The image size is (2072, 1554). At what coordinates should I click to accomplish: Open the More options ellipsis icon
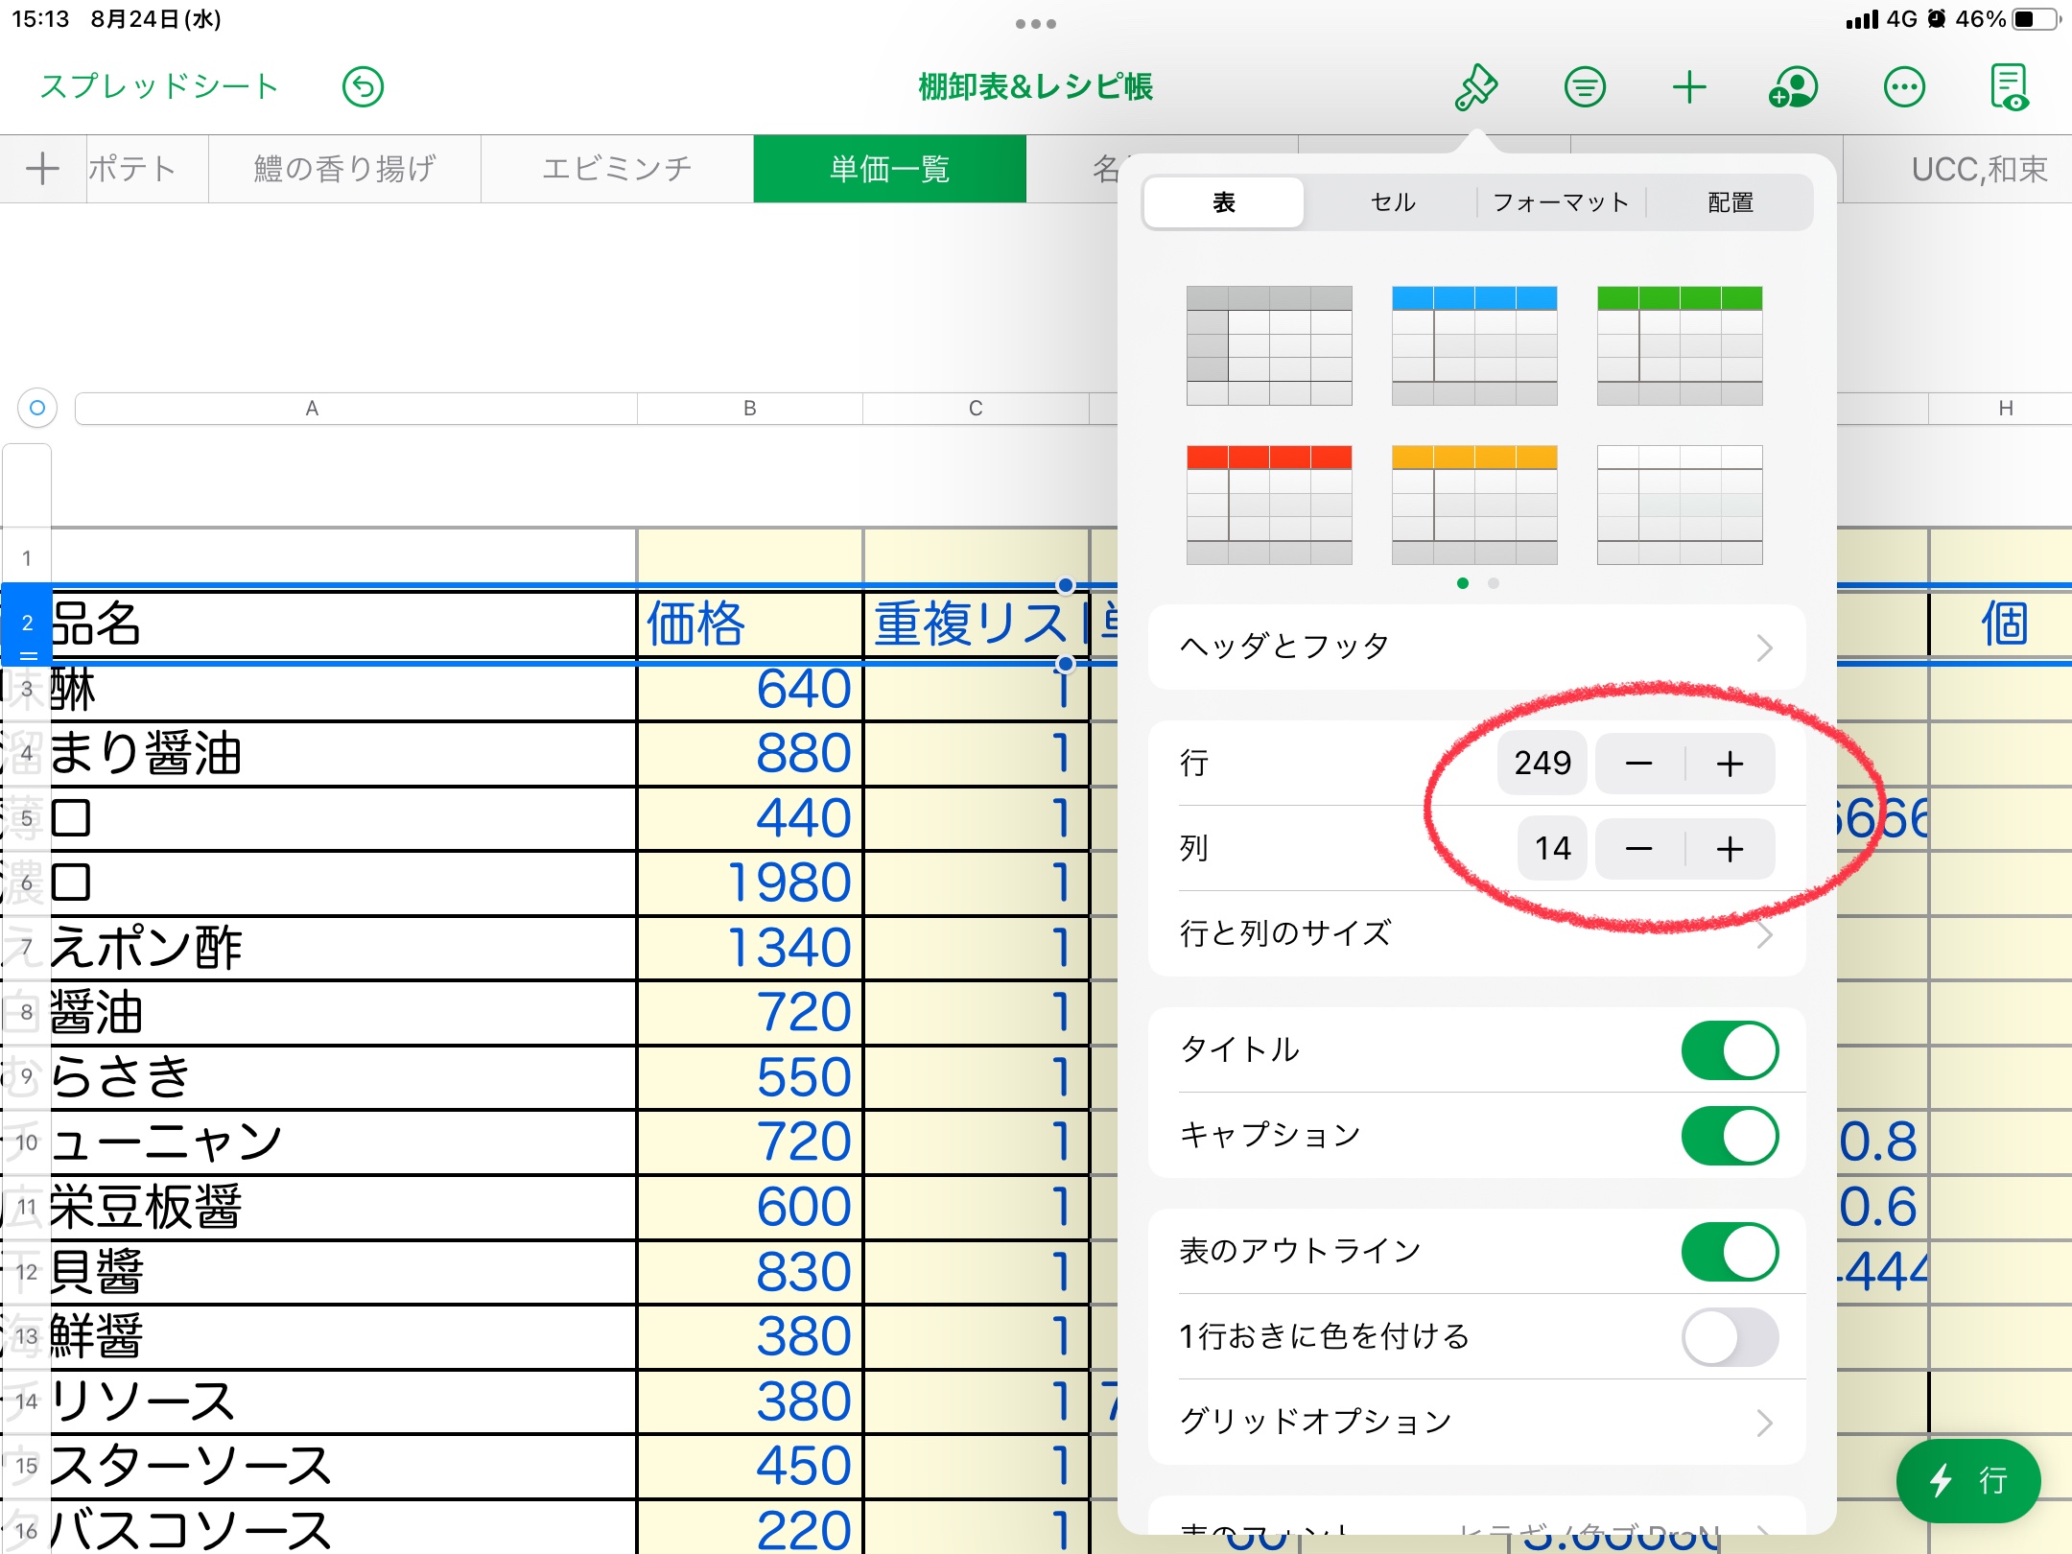click(1903, 87)
